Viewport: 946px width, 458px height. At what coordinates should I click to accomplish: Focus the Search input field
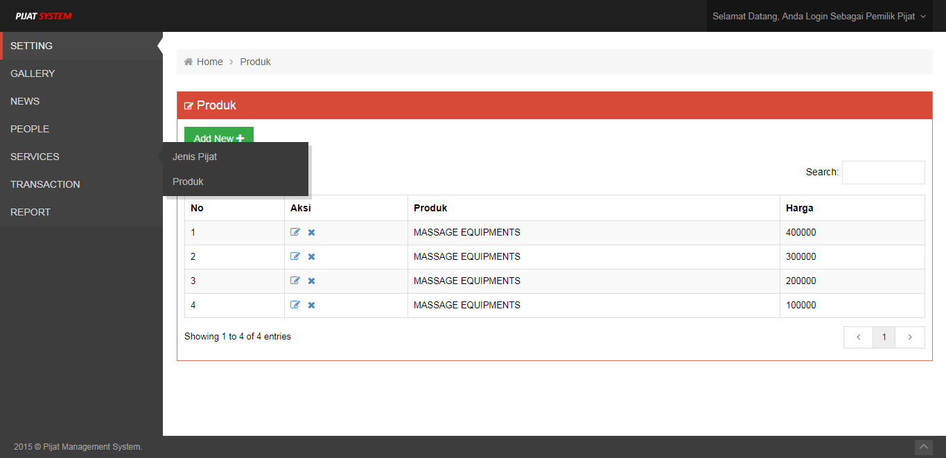pyautogui.click(x=883, y=173)
